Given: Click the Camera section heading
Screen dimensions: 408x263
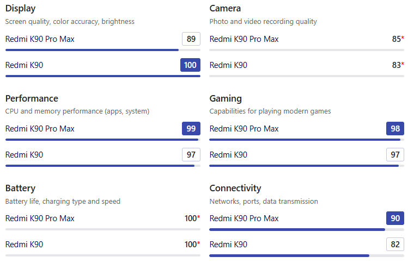Looking at the screenshot, I should 225,8.
